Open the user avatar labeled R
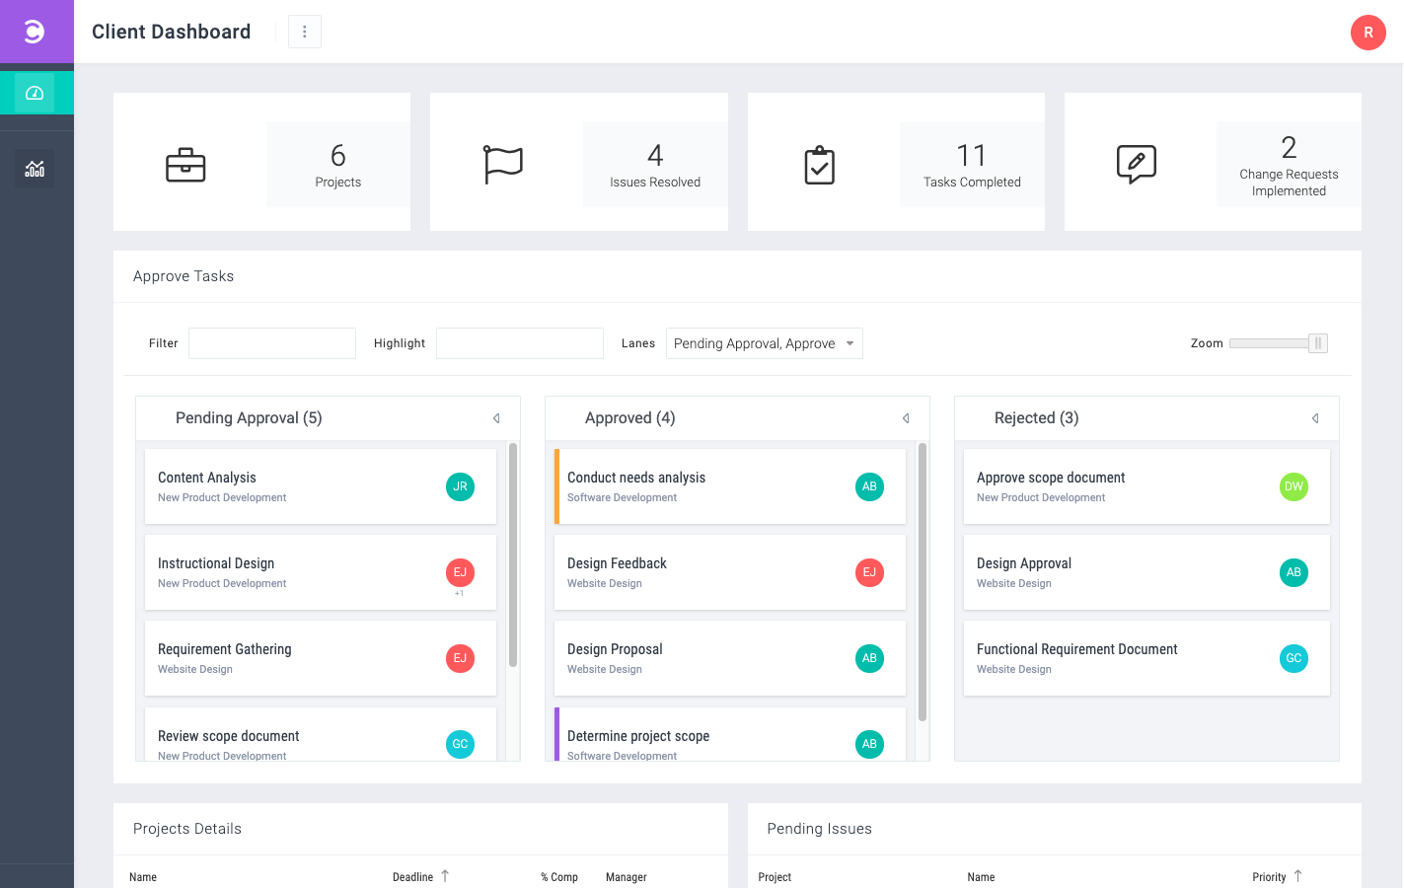The image size is (1404, 888). (x=1367, y=33)
